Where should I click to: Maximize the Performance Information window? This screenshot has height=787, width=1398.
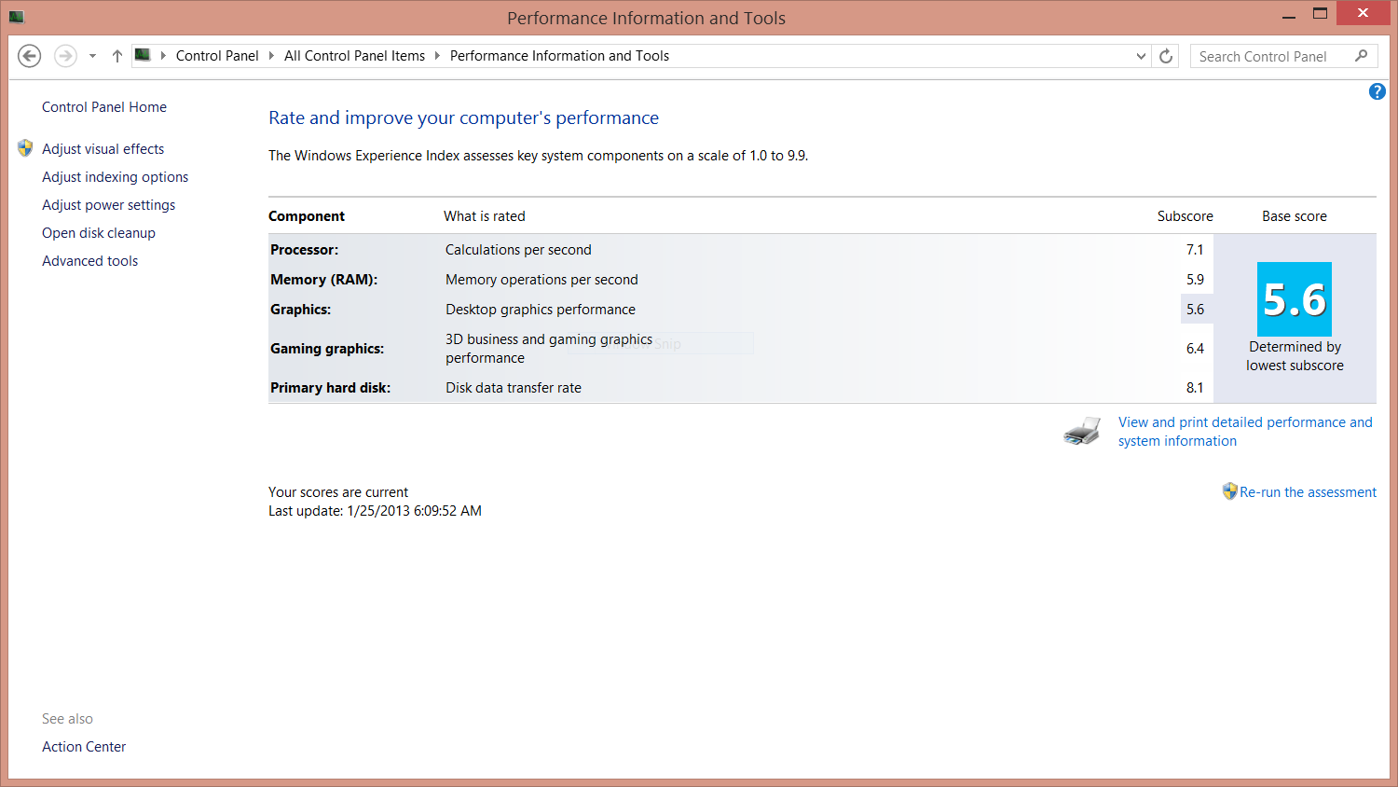coord(1320,14)
